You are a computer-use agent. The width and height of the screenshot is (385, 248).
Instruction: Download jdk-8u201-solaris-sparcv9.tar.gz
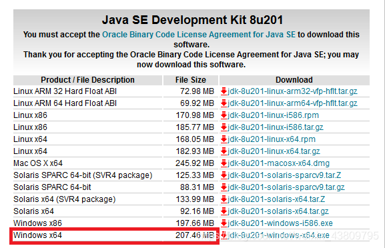[x=286, y=187]
